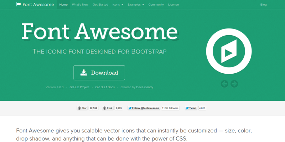Click the large circular play icon
Screen dimensions: 285x142
tap(229, 51)
